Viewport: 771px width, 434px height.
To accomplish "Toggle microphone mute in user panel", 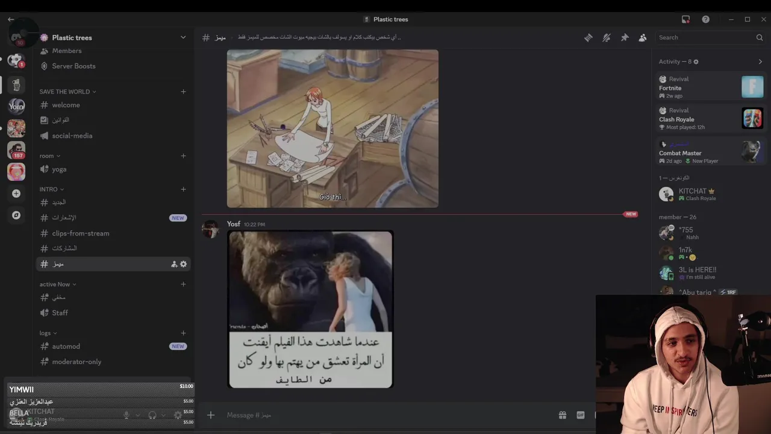I will pyautogui.click(x=126, y=415).
